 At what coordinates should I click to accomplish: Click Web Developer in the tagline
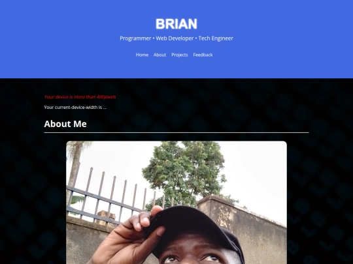175,38
